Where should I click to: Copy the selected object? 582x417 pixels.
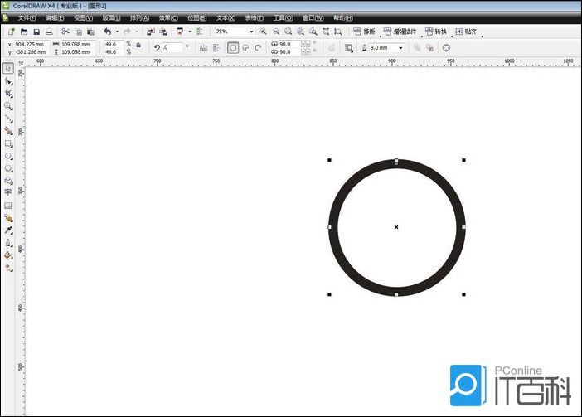[79, 32]
